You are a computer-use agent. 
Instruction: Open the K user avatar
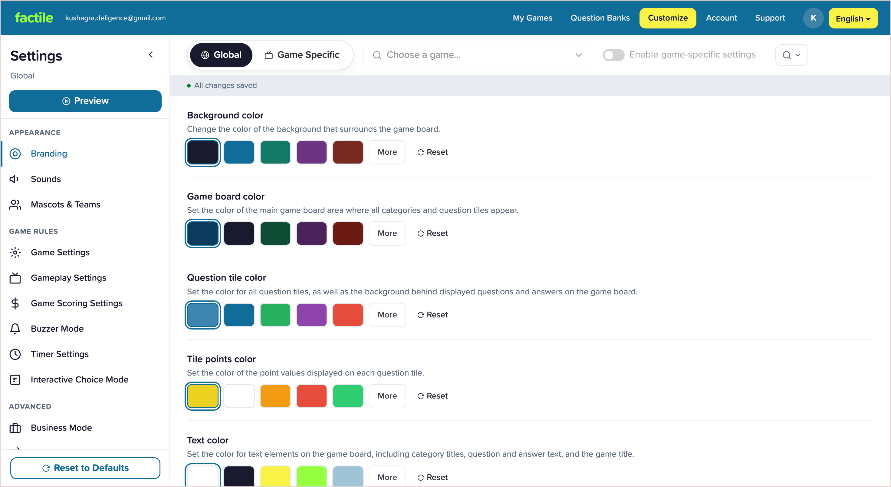813,18
